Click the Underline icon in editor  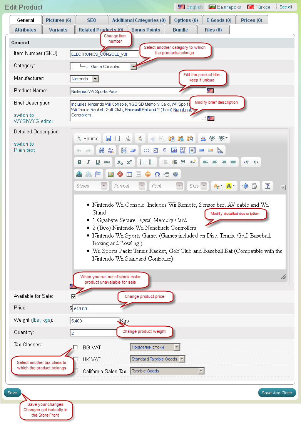point(98,162)
